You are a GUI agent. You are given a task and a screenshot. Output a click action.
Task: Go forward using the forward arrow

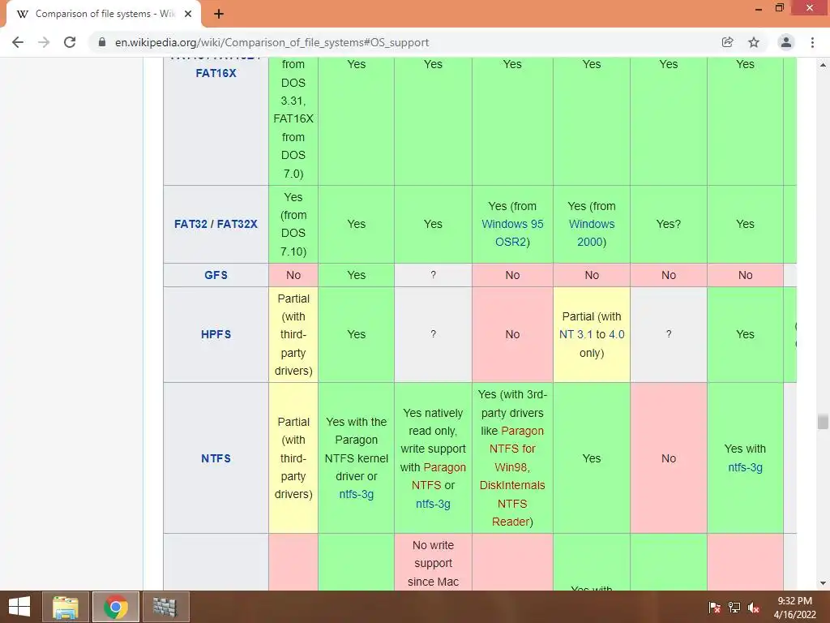(44, 42)
